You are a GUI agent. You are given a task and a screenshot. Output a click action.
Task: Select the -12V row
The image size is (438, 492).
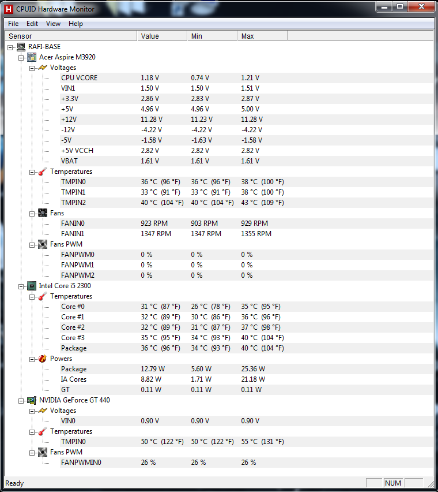tap(247, 130)
